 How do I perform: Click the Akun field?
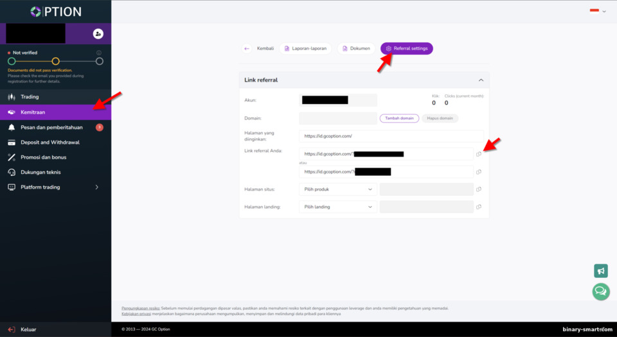(x=338, y=100)
